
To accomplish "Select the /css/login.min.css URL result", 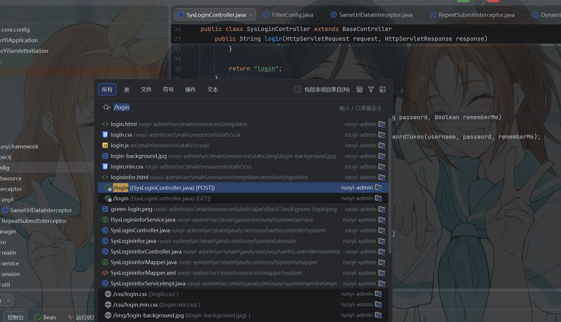I will [x=243, y=305].
